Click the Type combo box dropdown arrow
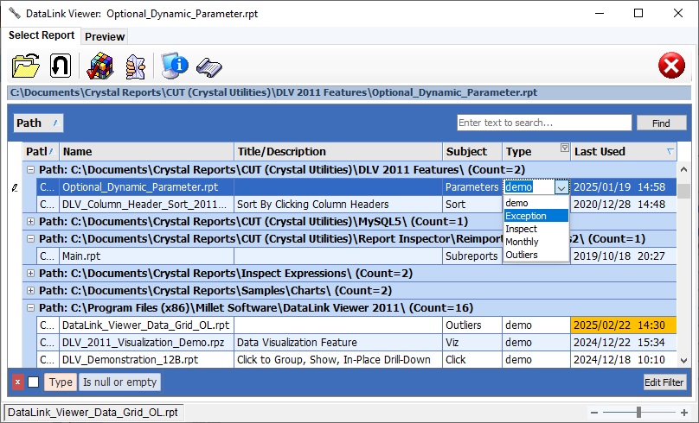 561,187
